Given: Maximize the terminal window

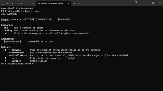Looking at the screenshot, I should click(153, 3).
